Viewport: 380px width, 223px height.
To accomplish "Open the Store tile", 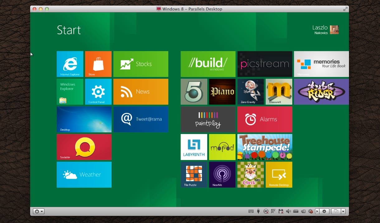I will click(98, 64).
